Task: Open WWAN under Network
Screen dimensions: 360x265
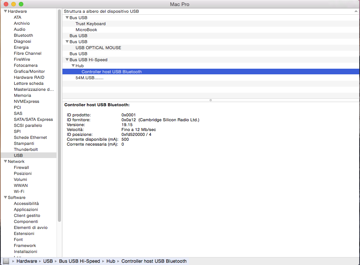Action: tap(21, 185)
